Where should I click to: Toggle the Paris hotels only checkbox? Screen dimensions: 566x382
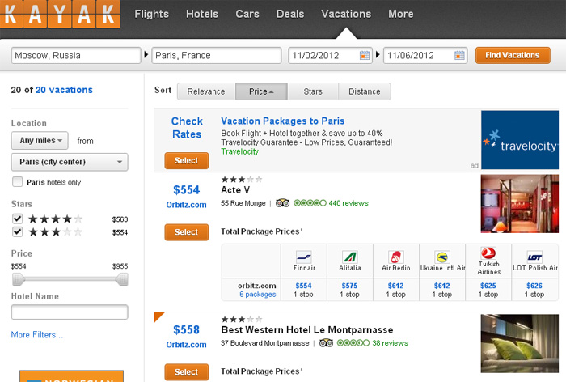coord(17,182)
